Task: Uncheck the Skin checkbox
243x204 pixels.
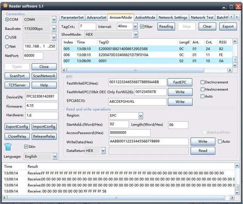Action: point(26,147)
